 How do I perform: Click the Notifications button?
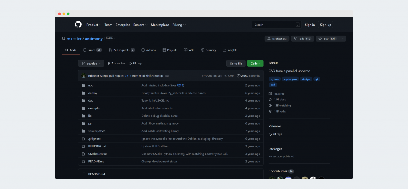point(277,39)
